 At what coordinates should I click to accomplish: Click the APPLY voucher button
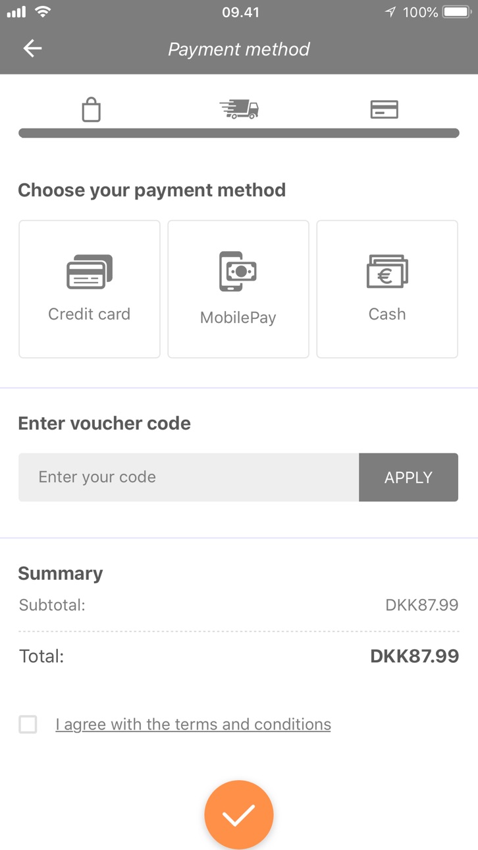[x=408, y=477]
